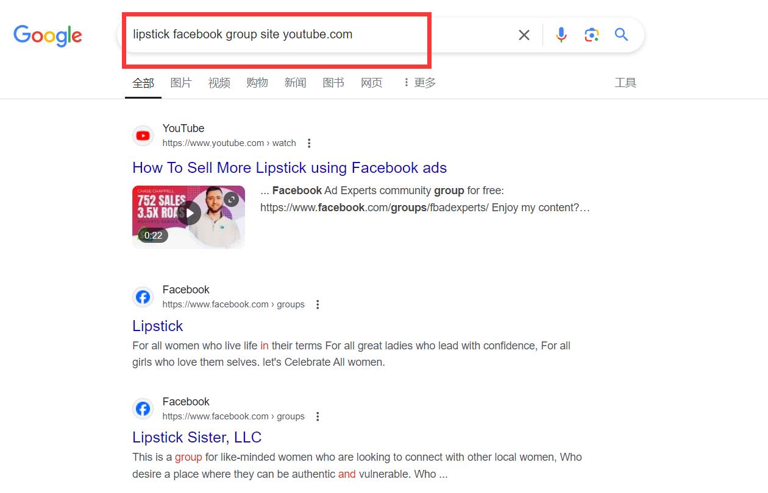This screenshot has width=768, height=493.
Task: Open three-dot menu of Lipstick Sister, LLC result
Action: pyautogui.click(x=318, y=416)
